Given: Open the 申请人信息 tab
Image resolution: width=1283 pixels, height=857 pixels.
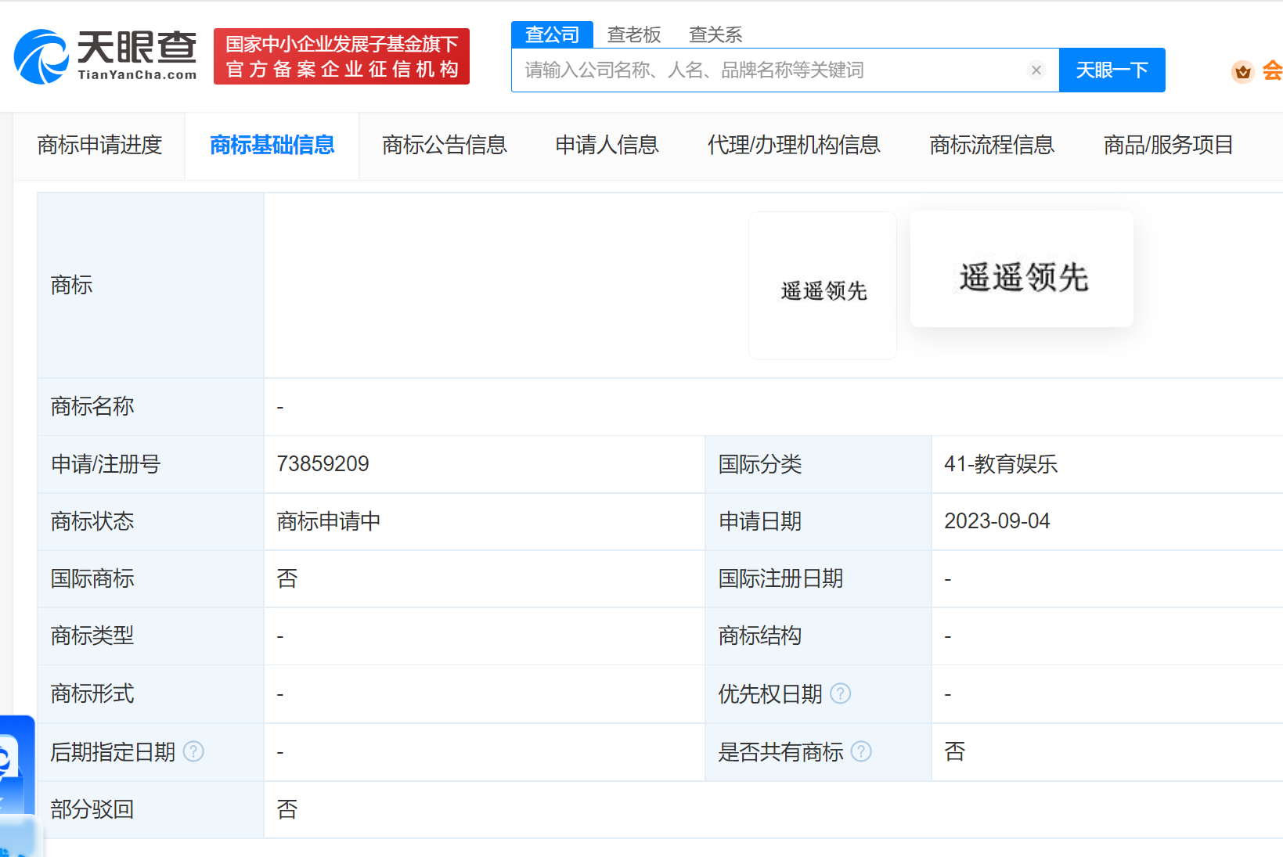Looking at the screenshot, I should (607, 145).
